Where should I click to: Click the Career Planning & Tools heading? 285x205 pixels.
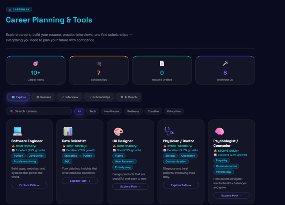(x=49, y=20)
